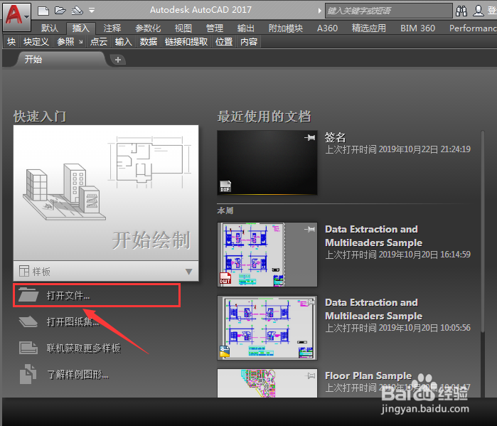Click the Plot printer icon in quick access toolbar
497x426 pixels.
(x=77, y=11)
